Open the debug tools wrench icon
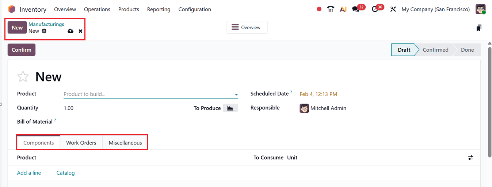The image size is (492, 187). tap(393, 9)
